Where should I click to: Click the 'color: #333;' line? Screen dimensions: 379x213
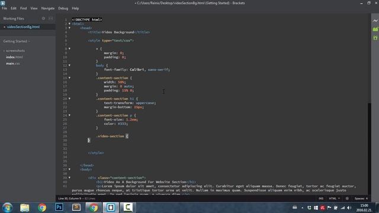tap(116, 124)
